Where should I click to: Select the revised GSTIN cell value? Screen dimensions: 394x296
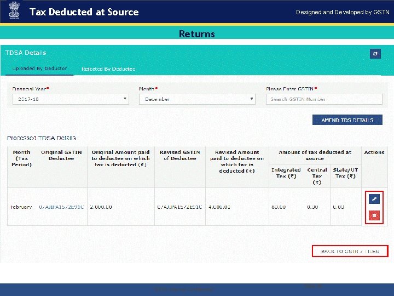(179, 207)
